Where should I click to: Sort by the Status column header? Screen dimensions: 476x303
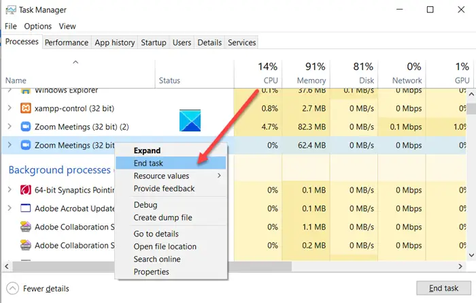pyautogui.click(x=194, y=74)
